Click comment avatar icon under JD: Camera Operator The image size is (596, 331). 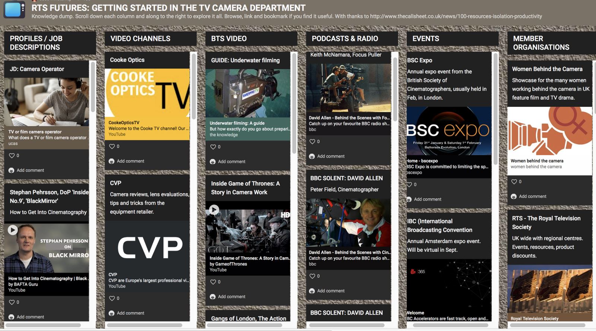point(12,170)
